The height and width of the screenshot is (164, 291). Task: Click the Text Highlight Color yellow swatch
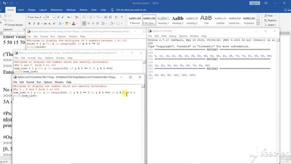tap(66, 24)
